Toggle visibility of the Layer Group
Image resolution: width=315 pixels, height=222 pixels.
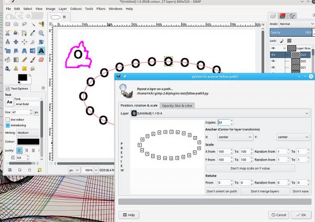(x=273, y=48)
